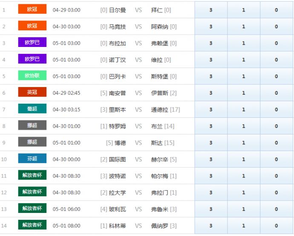
Task: Select 3 for 特罗姆 vs 布兰 match
Action: 211,126
